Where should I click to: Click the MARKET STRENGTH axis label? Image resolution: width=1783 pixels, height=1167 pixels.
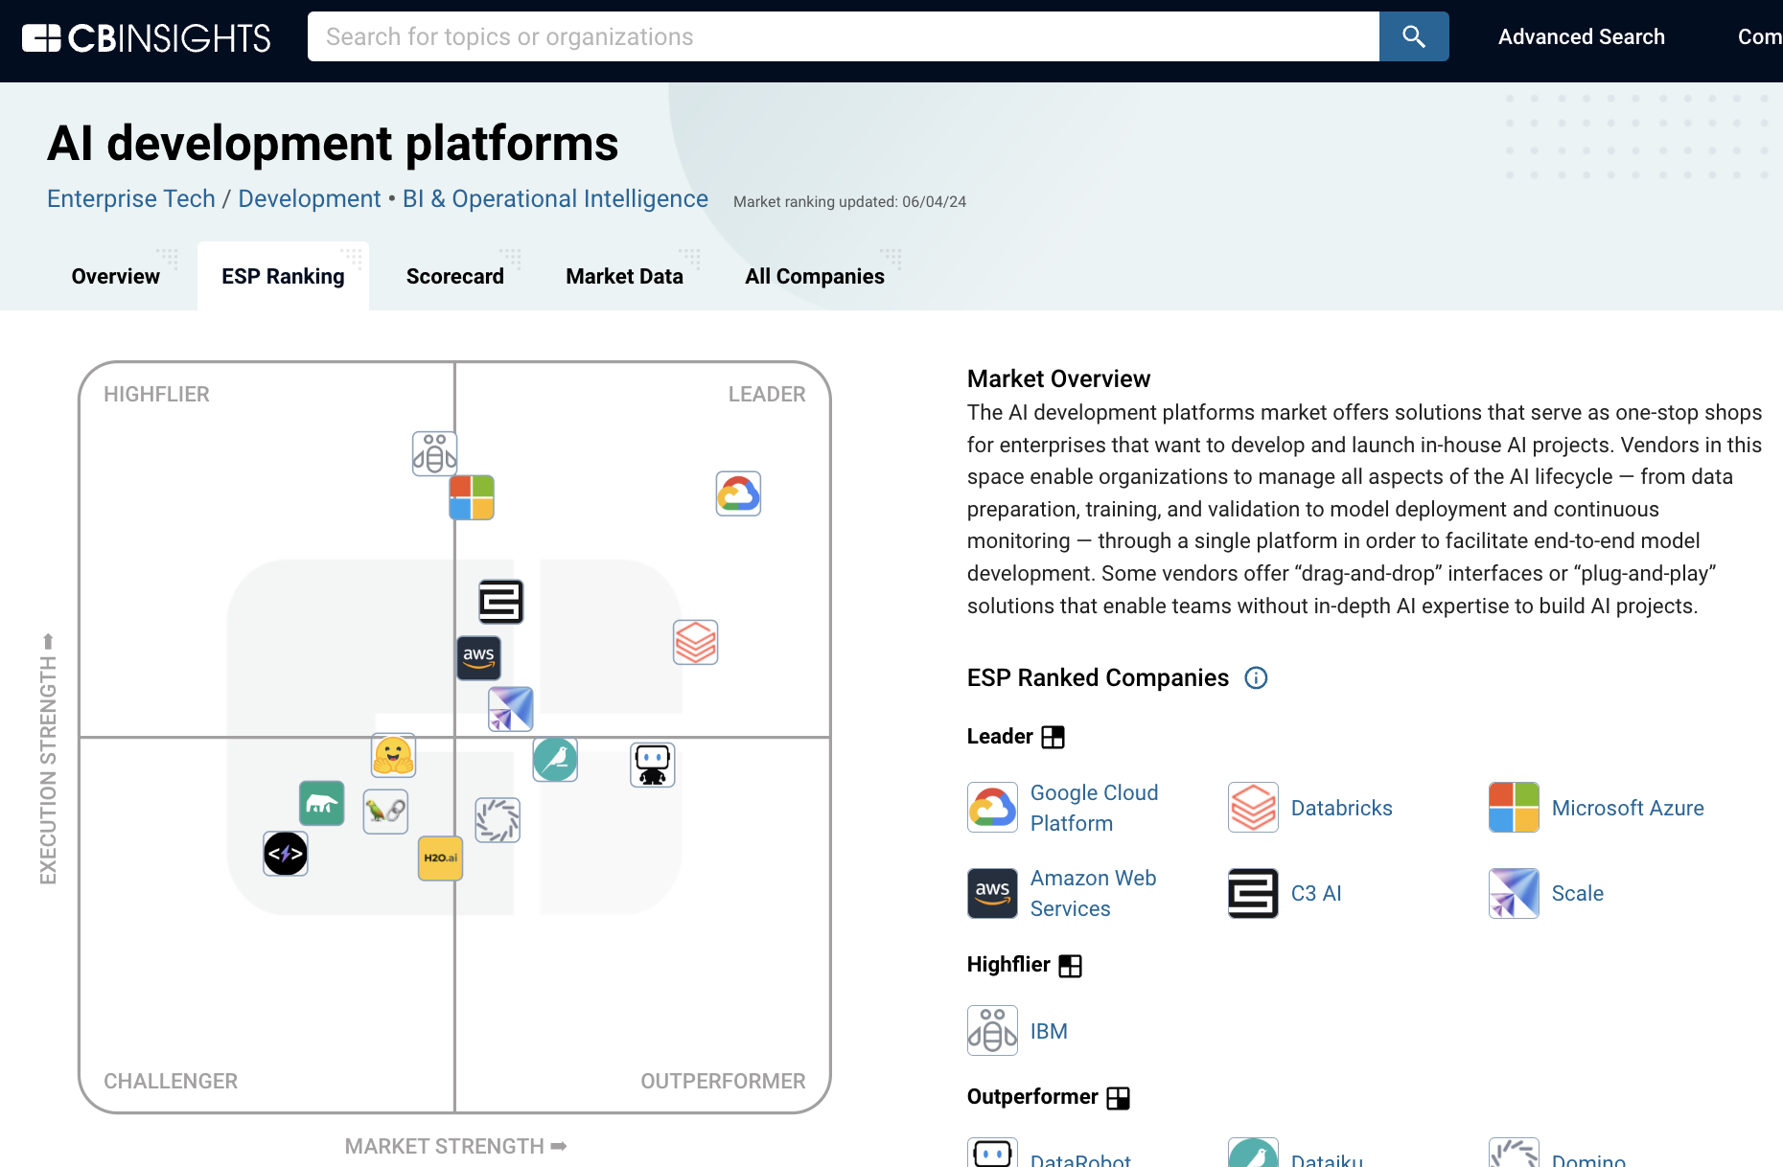(455, 1146)
